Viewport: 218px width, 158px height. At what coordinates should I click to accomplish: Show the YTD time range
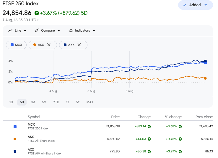click(56, 102)
